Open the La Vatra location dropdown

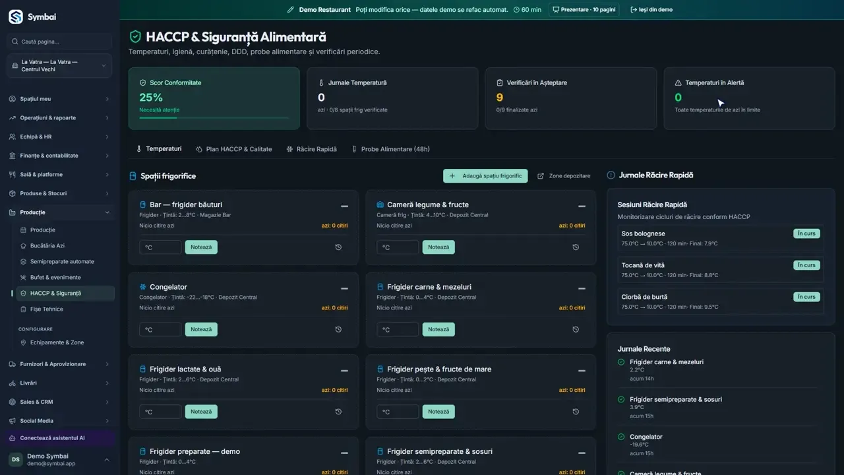59,66
